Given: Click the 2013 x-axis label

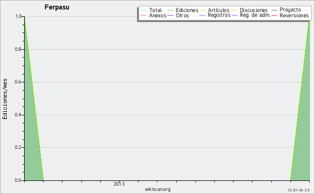Looking at the screenshot, I should pos(119,184).
